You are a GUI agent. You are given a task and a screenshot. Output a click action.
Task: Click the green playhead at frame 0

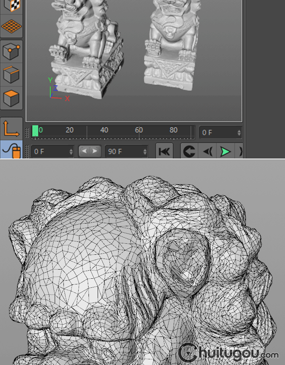click(x=35, y=131)
